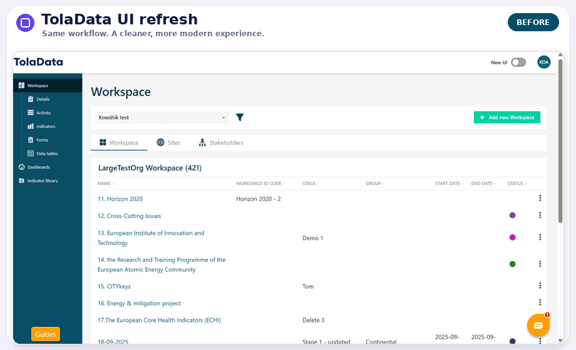Click the Indicators bar chart icon
576x350 pixels.
tap(31, 126)
